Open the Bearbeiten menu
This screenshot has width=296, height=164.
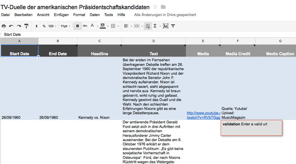pyautogui.click(x=23, y=15)
